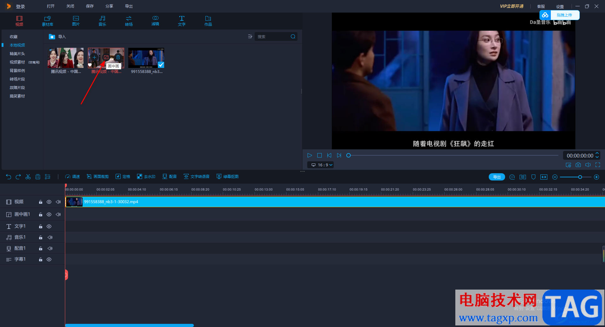Increase timecode with the up stepper

597,153
